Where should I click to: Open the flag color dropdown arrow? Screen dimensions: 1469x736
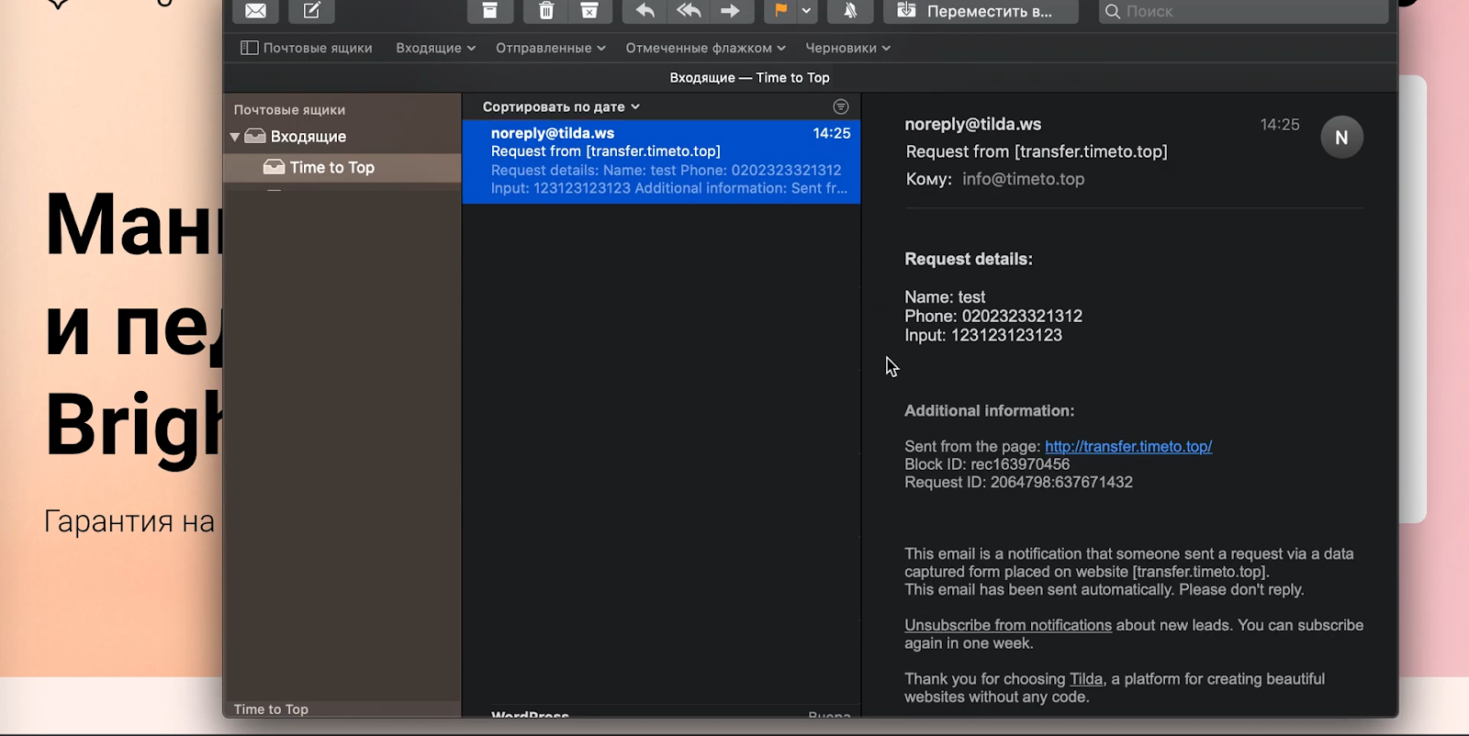(x=806, y=11)
